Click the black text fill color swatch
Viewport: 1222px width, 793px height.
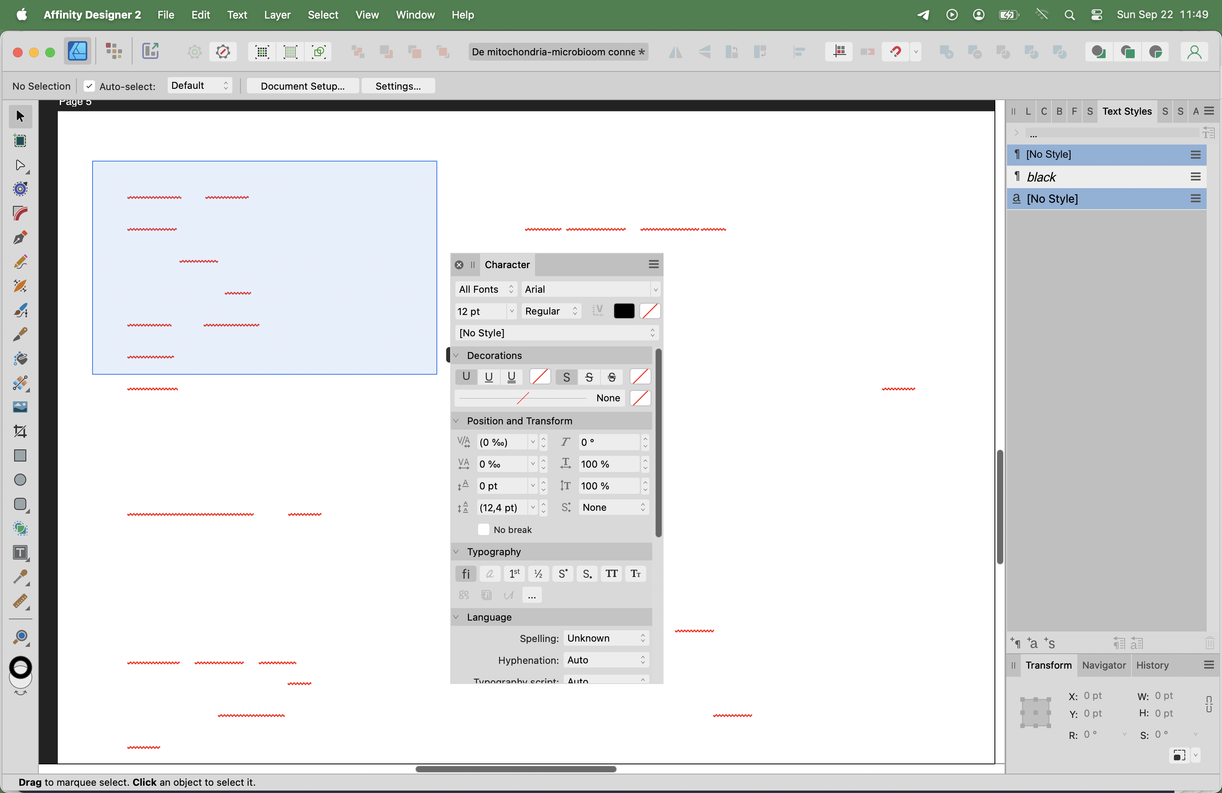(624, 311)
